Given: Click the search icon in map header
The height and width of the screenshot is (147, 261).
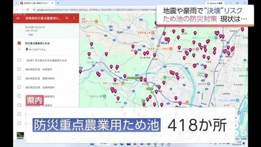Looking at the screenshot, I should pyautogui.click(x=67, y=18).
